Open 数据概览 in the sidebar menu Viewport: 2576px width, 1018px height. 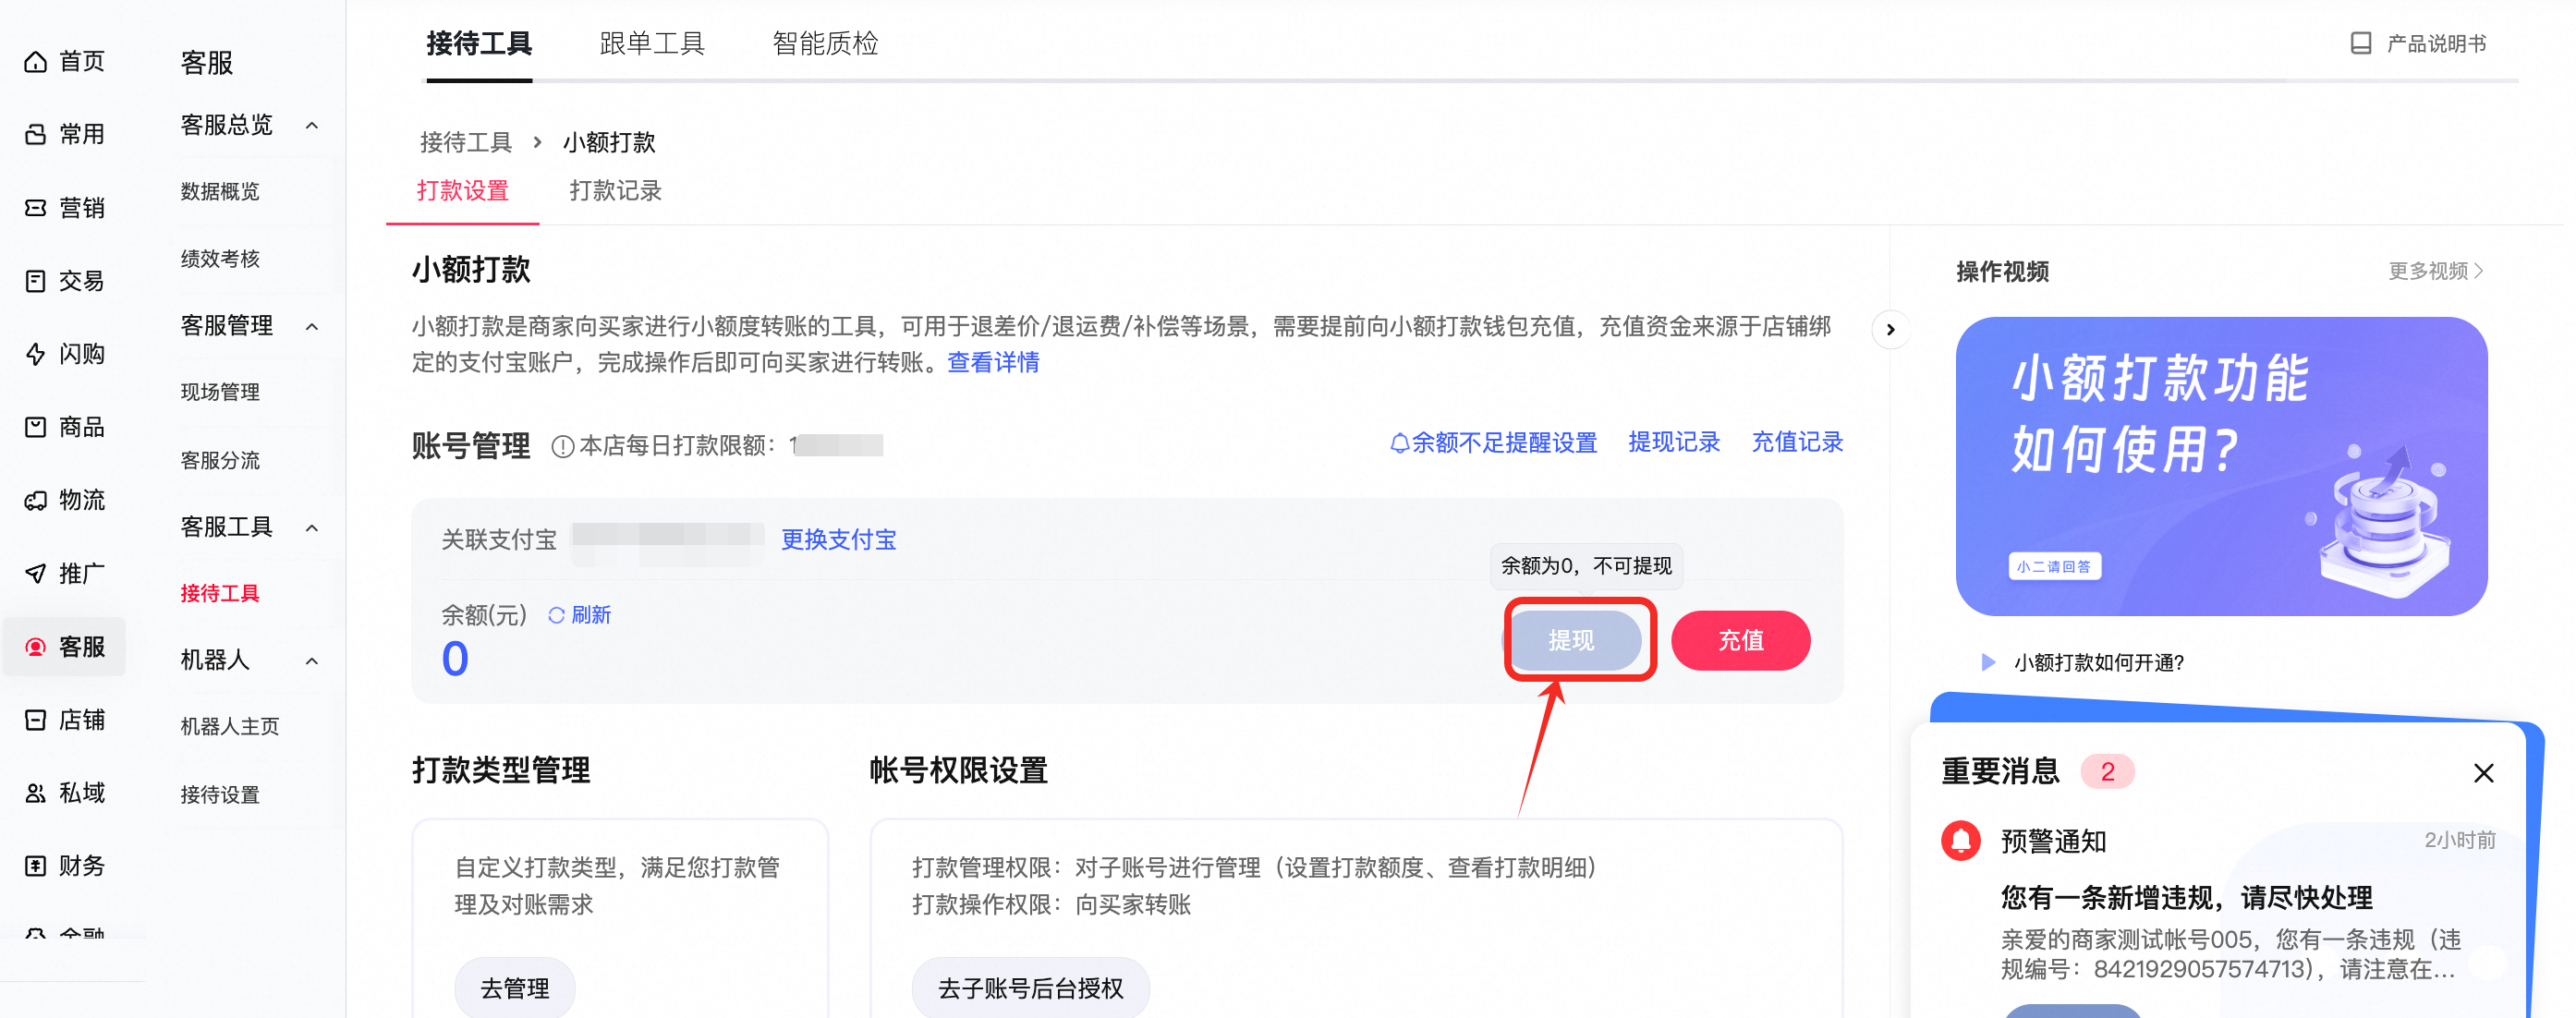[x=220, y=192]
